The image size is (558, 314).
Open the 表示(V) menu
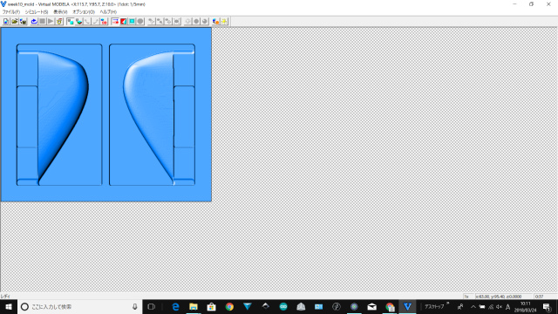(x=60, y=11)
